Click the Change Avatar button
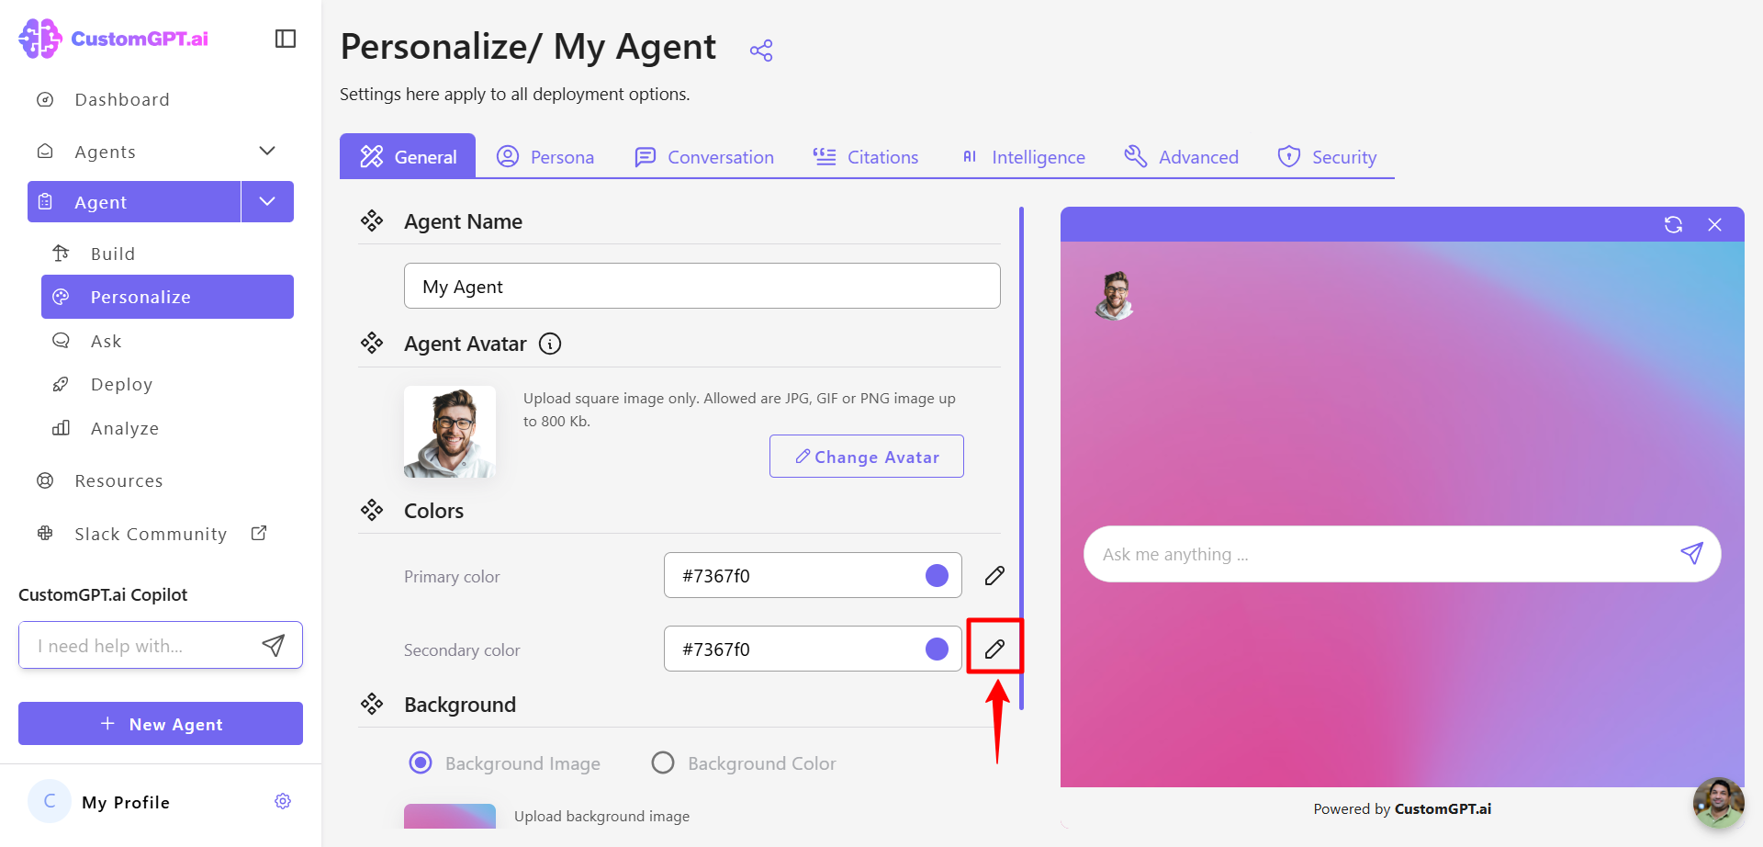This screenshot has height=847, width=1763. (x=867, y=457)
